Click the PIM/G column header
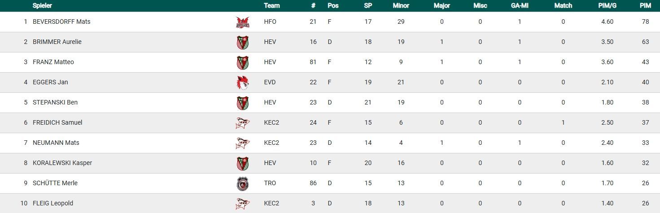 pyautogui.click(x=607, y=6)
